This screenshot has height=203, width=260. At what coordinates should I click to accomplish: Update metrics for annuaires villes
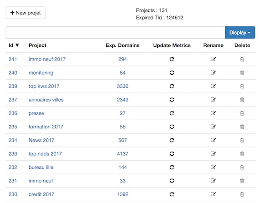(172, 100)
